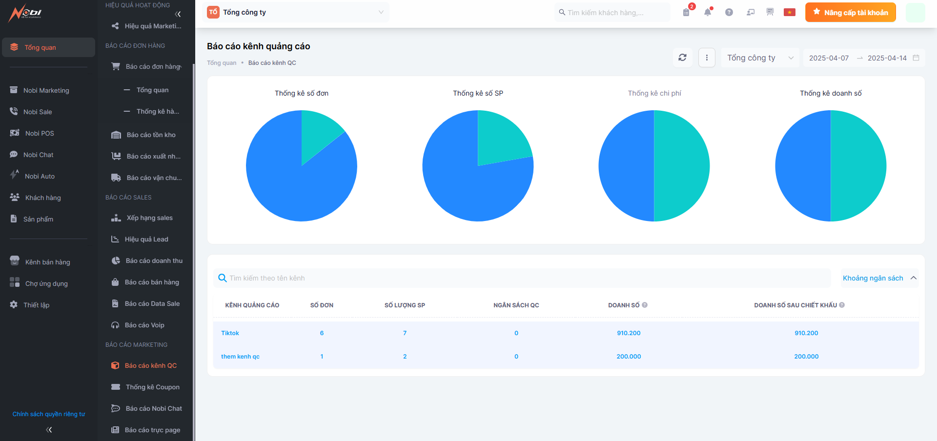Open the Tổng công ty filter dropdown

tap(760, 58)
